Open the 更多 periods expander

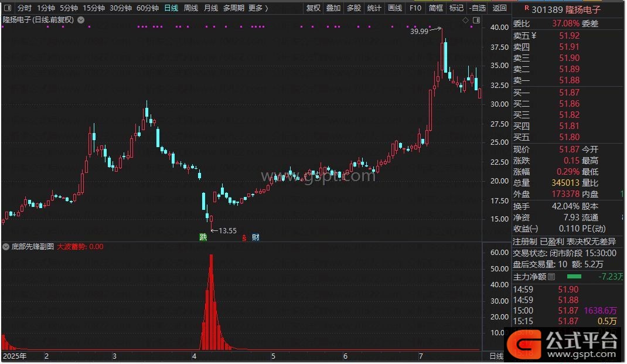click(258, 8)
